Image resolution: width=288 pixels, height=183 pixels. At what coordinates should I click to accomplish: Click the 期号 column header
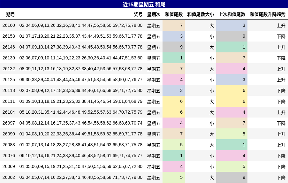(x=10, y=14)
